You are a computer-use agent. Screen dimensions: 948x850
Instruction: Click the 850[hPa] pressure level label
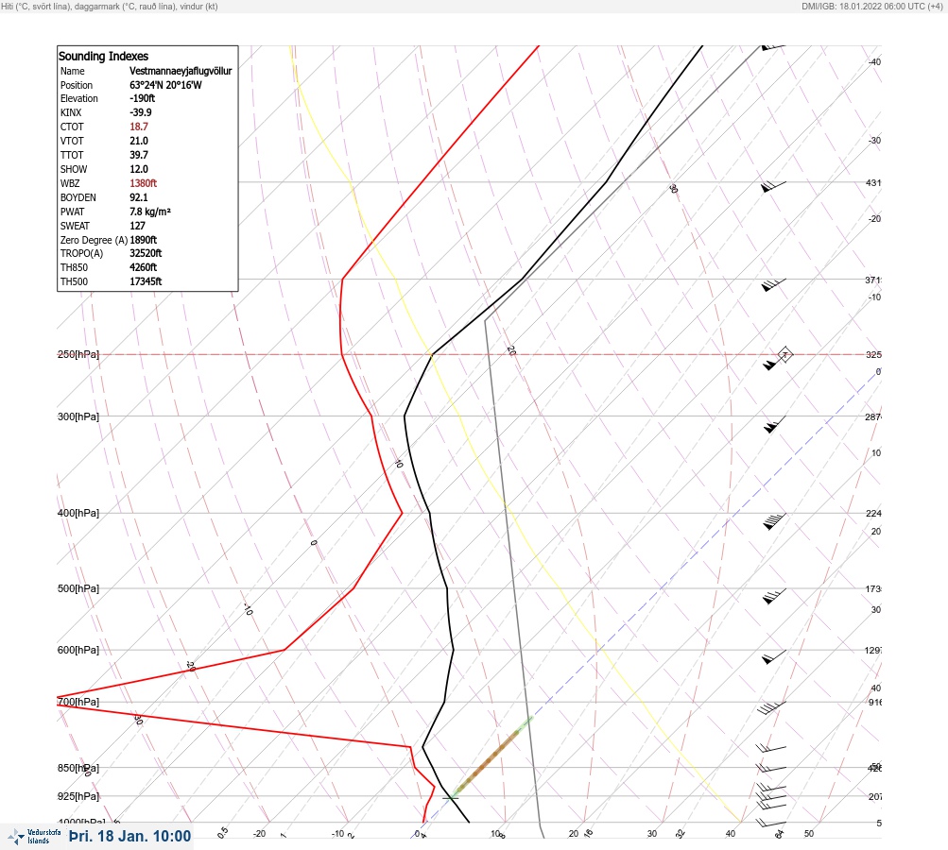tap(78, 769)
